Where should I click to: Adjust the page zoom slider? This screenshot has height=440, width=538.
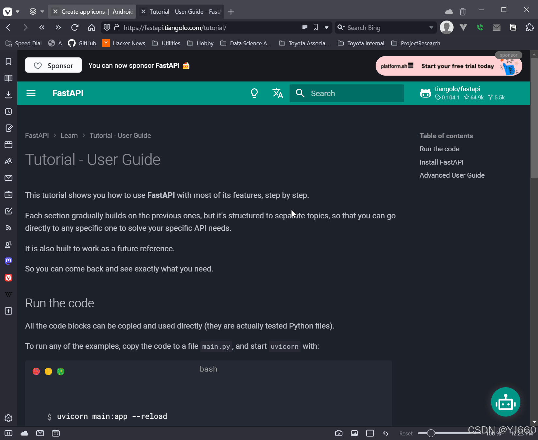[450, 433]
